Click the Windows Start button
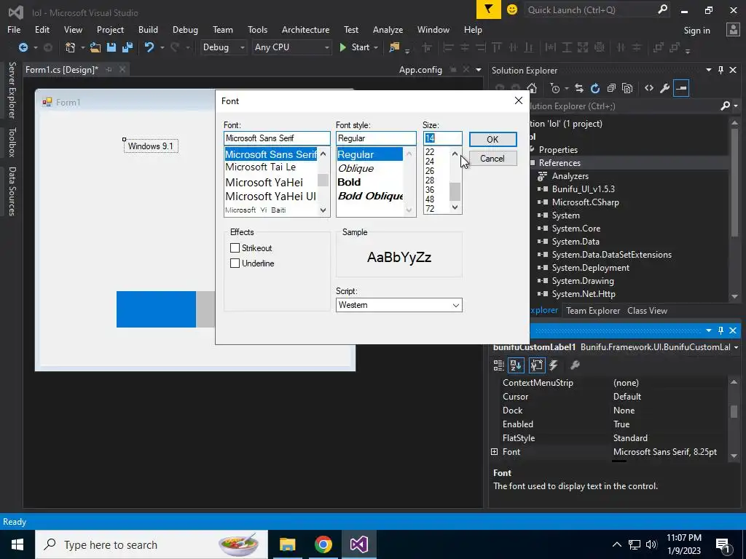This screenshot has width=746, height=559. click(x=17, y=544)
